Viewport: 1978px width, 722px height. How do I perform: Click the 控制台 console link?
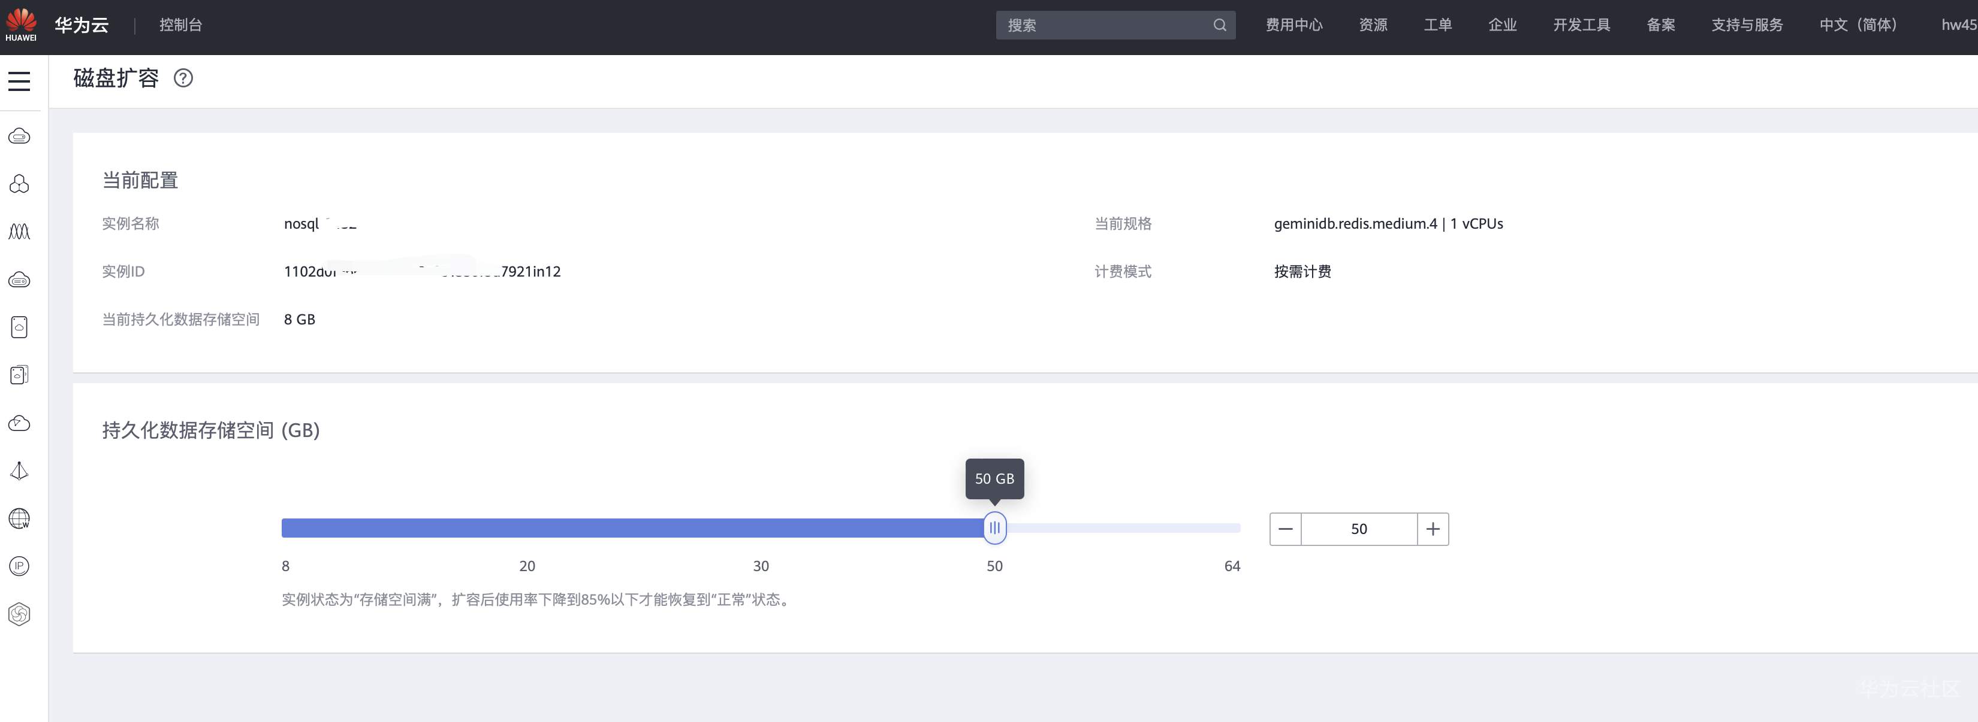[x=180, y=25]
